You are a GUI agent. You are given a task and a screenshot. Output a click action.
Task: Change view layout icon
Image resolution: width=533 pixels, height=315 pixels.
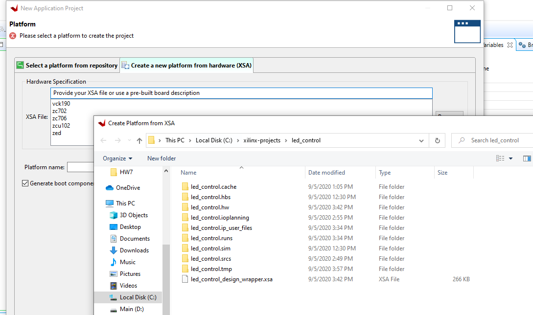500,158
